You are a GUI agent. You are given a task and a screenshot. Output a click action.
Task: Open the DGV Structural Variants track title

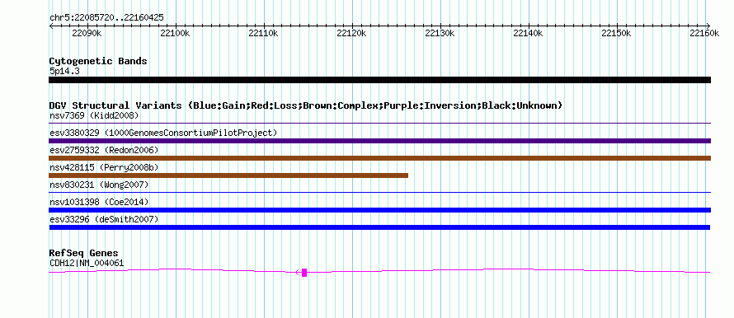click(x=306, y=105)
